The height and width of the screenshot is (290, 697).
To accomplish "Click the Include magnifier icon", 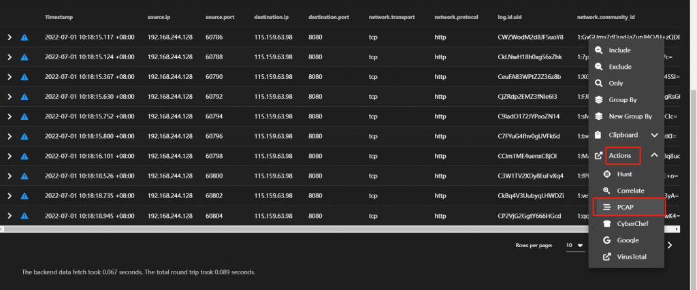I will pos(600,50).
